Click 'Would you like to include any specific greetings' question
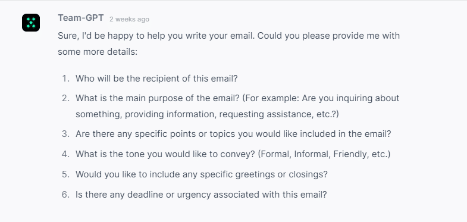This screenshot has width=467, height=222. tap(201, 174)
